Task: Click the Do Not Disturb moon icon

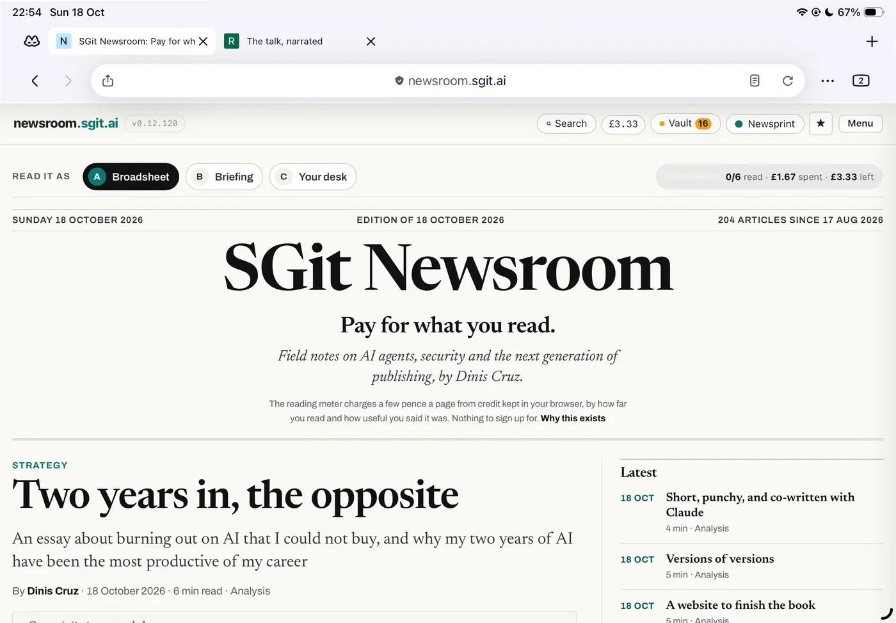Action: [829, 12]
